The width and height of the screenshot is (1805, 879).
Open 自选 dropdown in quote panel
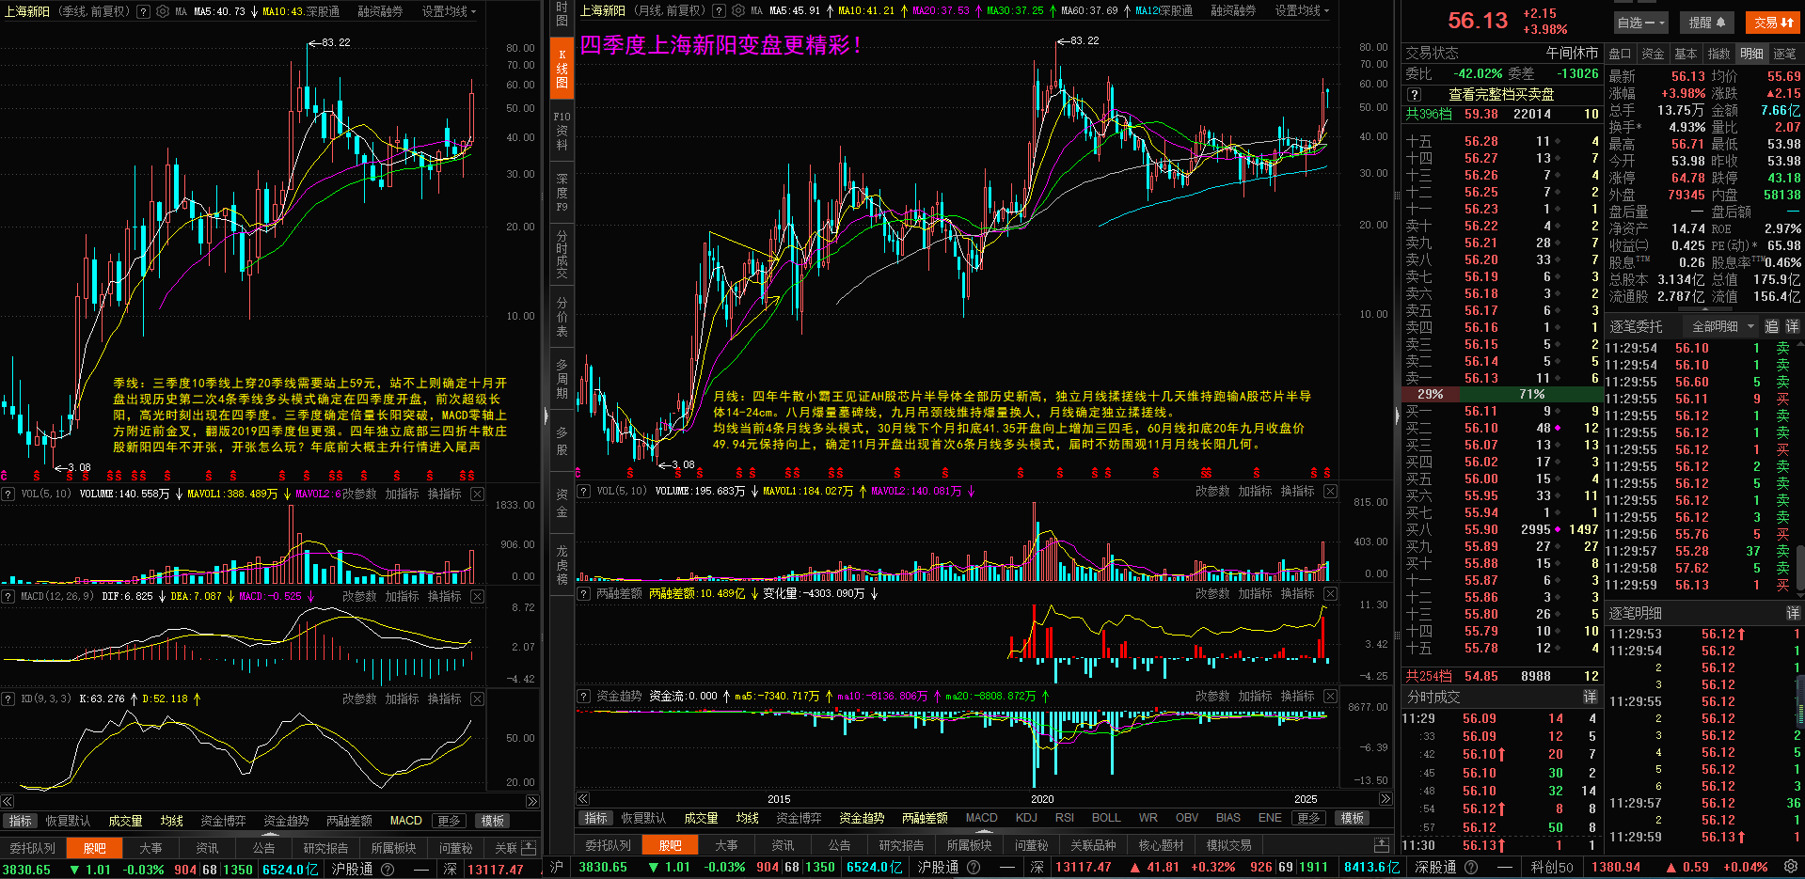[1640, 22]
